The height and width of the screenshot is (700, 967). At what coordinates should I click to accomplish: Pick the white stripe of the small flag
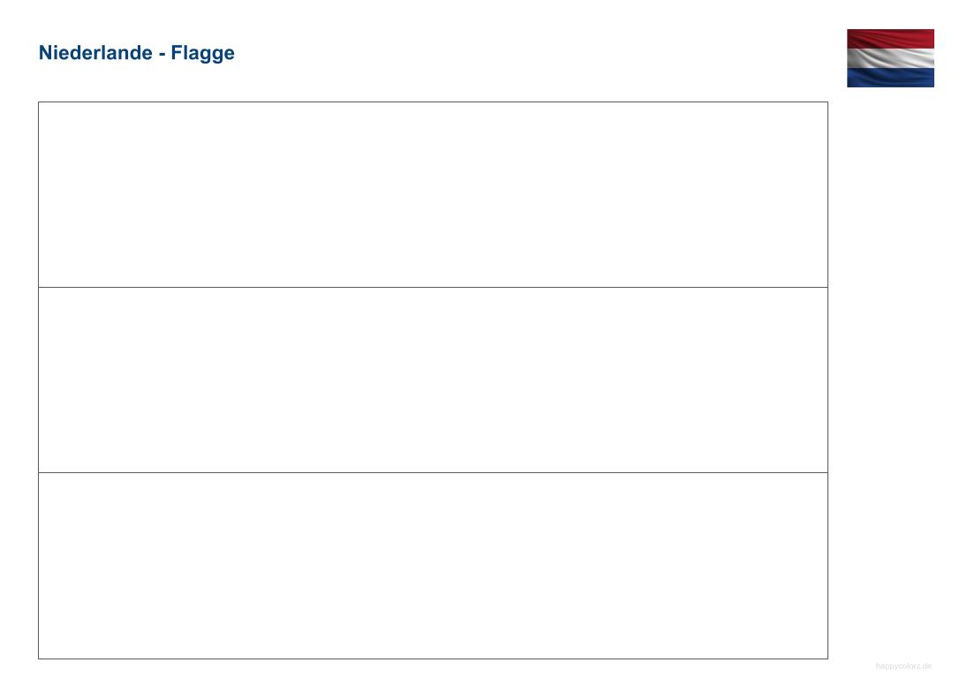click(890, 58)
